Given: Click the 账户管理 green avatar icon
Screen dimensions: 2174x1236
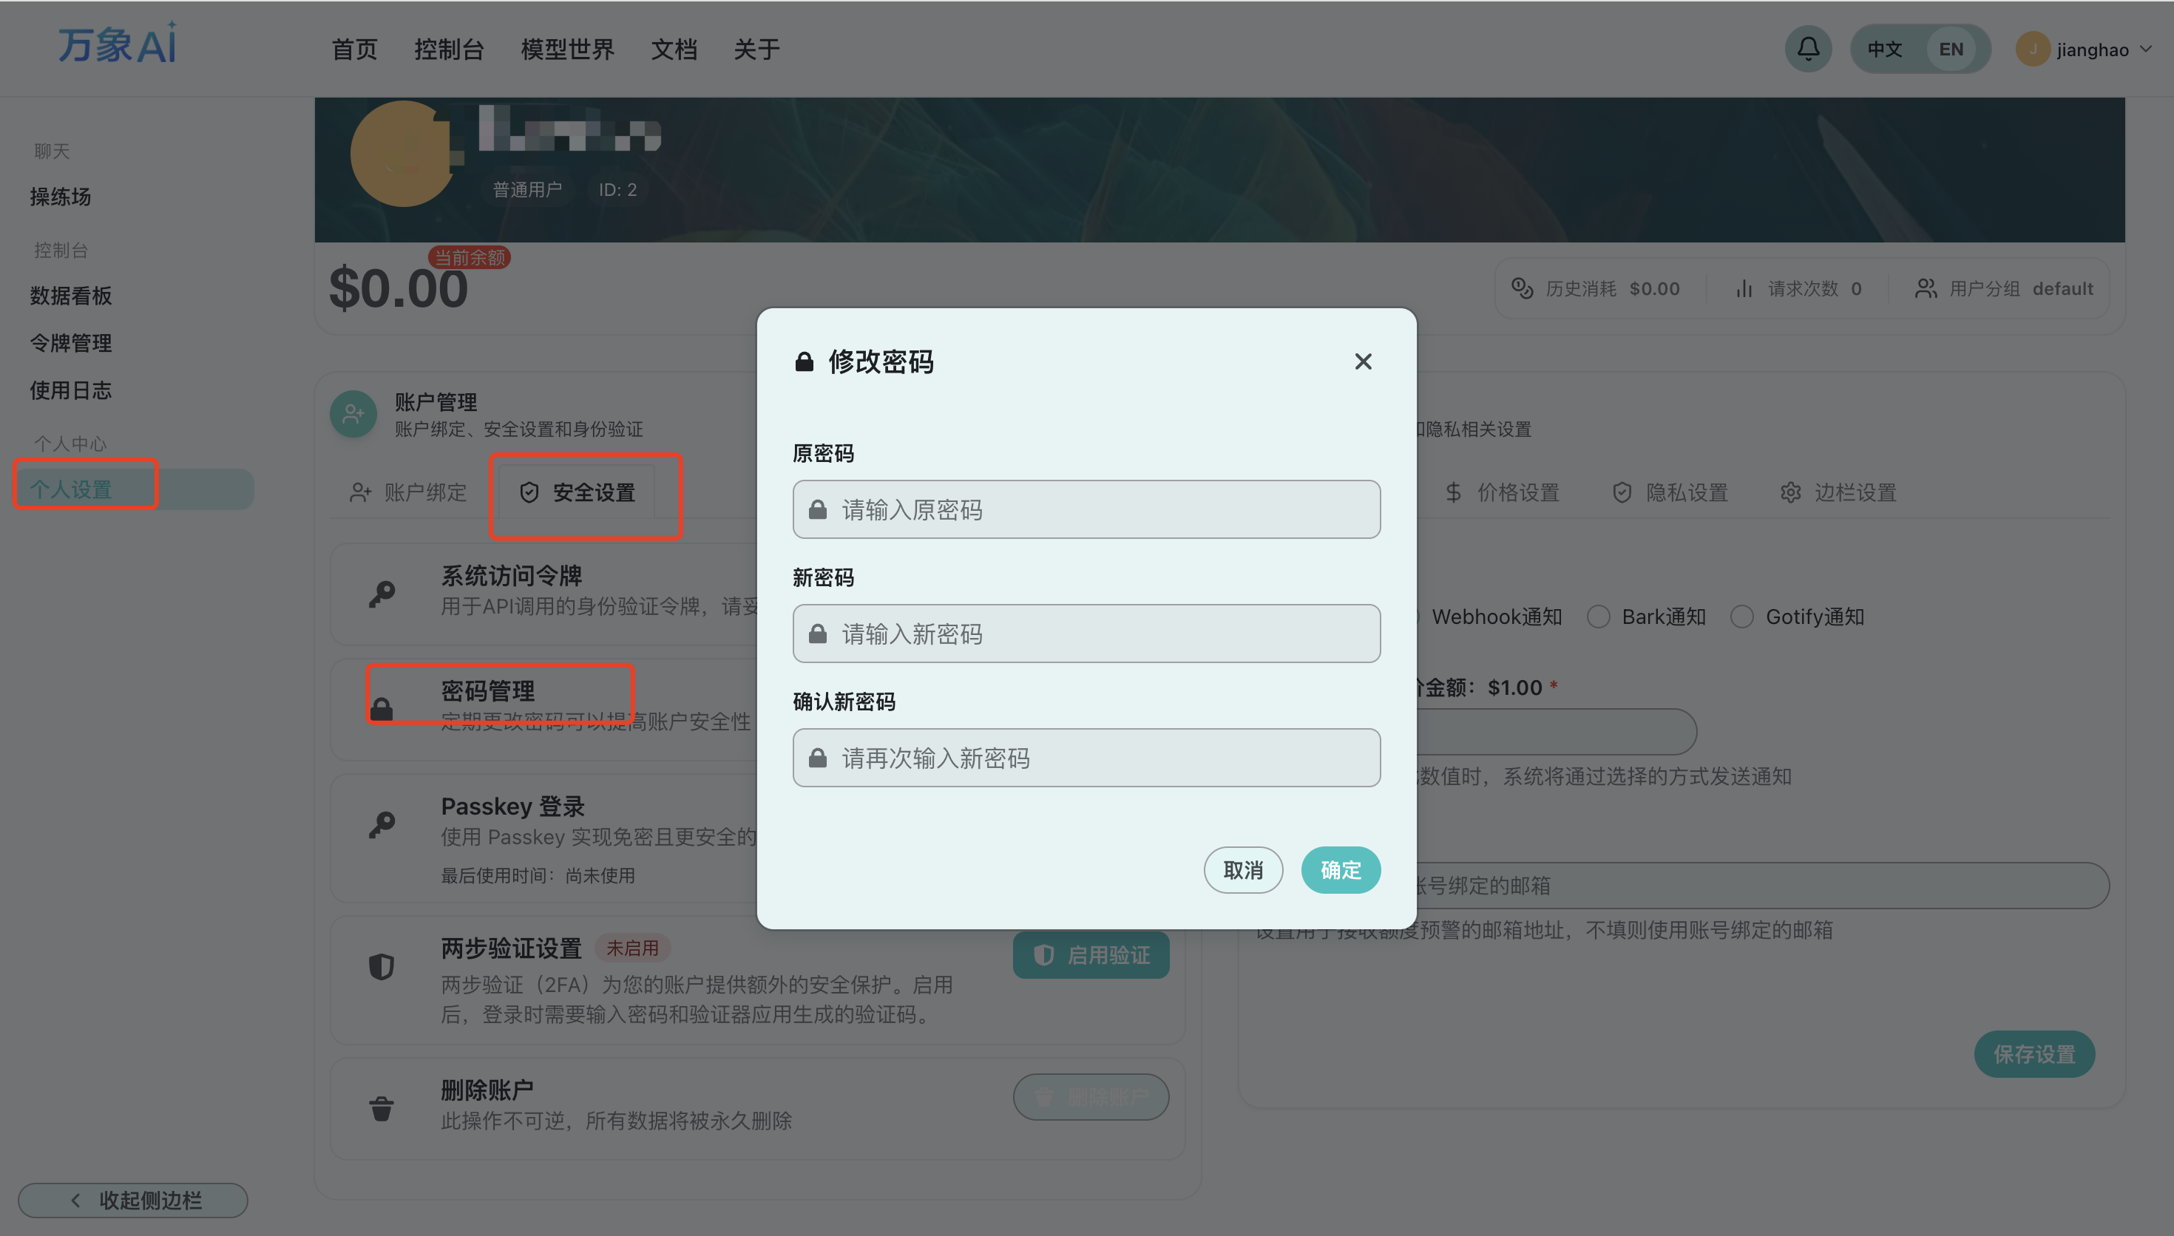Looking at the screenshot, I should point(353,414).
